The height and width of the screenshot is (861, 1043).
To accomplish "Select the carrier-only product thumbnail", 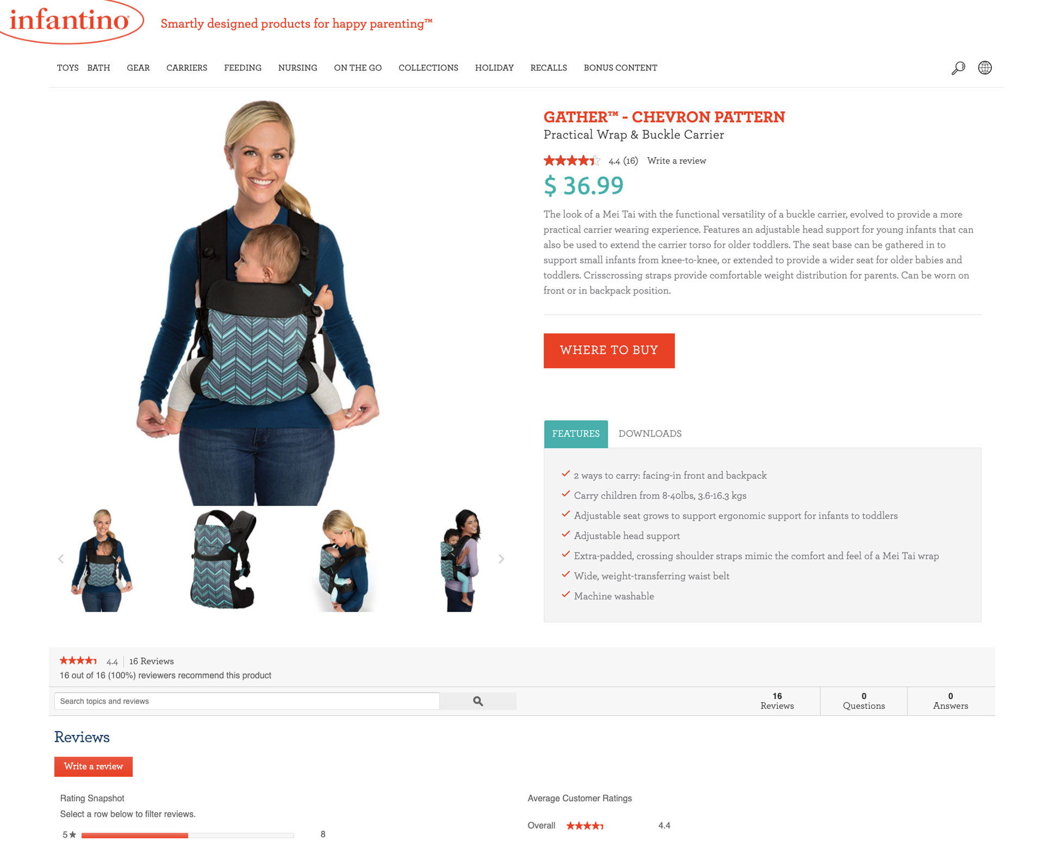I will pos(223,560).
